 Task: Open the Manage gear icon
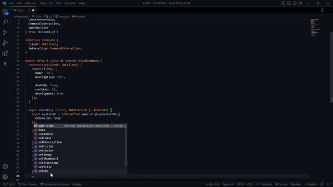pyautogui.click(x=5, y=177)
